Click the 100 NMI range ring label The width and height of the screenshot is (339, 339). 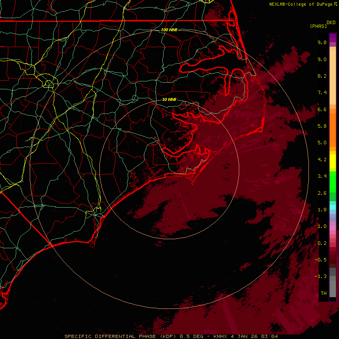click(169, 30)
